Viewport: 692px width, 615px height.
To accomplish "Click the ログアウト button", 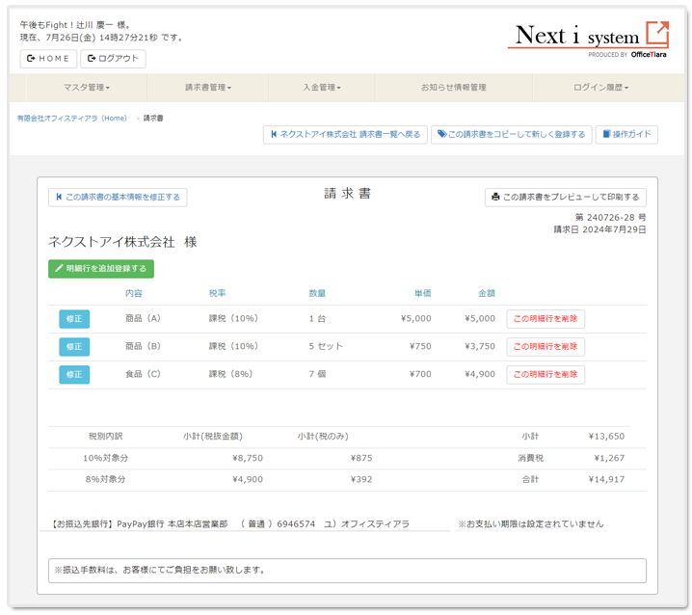I will pyautogui.click(x=113, y=58).
